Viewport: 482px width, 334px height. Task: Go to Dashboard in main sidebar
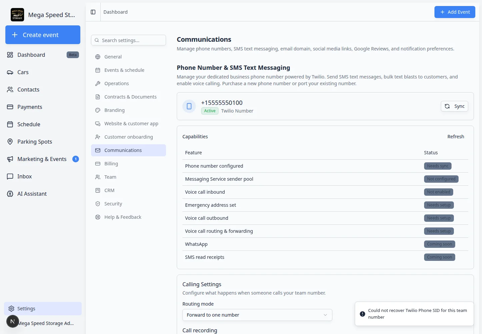43,55
